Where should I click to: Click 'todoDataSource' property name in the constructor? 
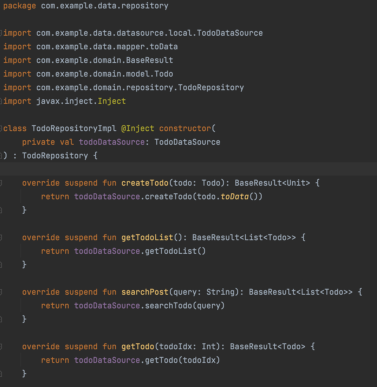click(112, 142)
